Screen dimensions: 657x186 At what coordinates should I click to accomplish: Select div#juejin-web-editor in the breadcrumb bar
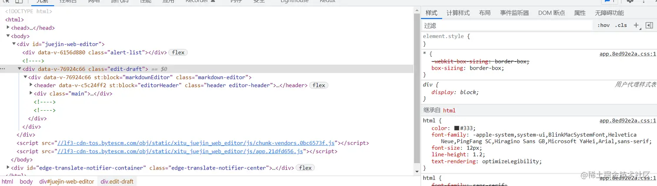click(66, 182)
